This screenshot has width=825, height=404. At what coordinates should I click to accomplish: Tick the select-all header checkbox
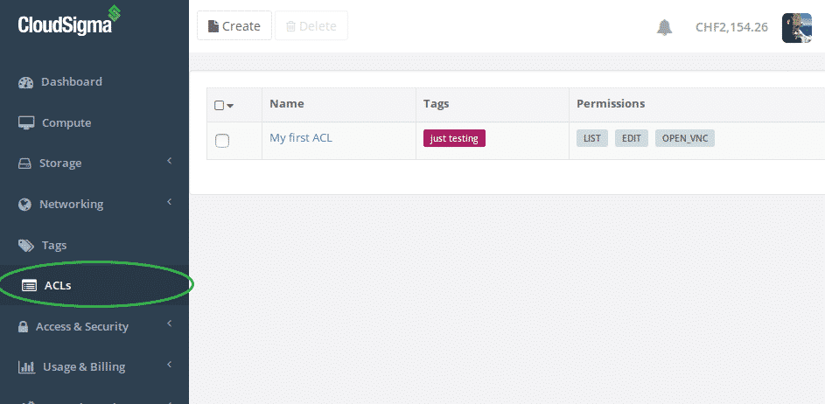click(220, 105)
